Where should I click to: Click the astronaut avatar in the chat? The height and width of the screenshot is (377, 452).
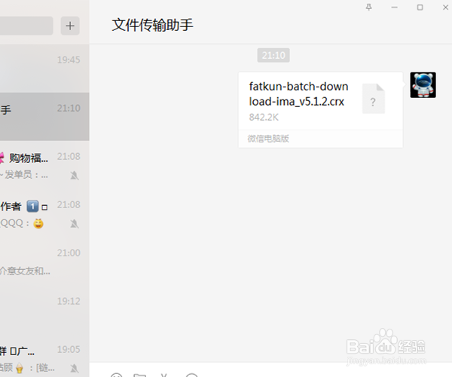pos(423,85)
